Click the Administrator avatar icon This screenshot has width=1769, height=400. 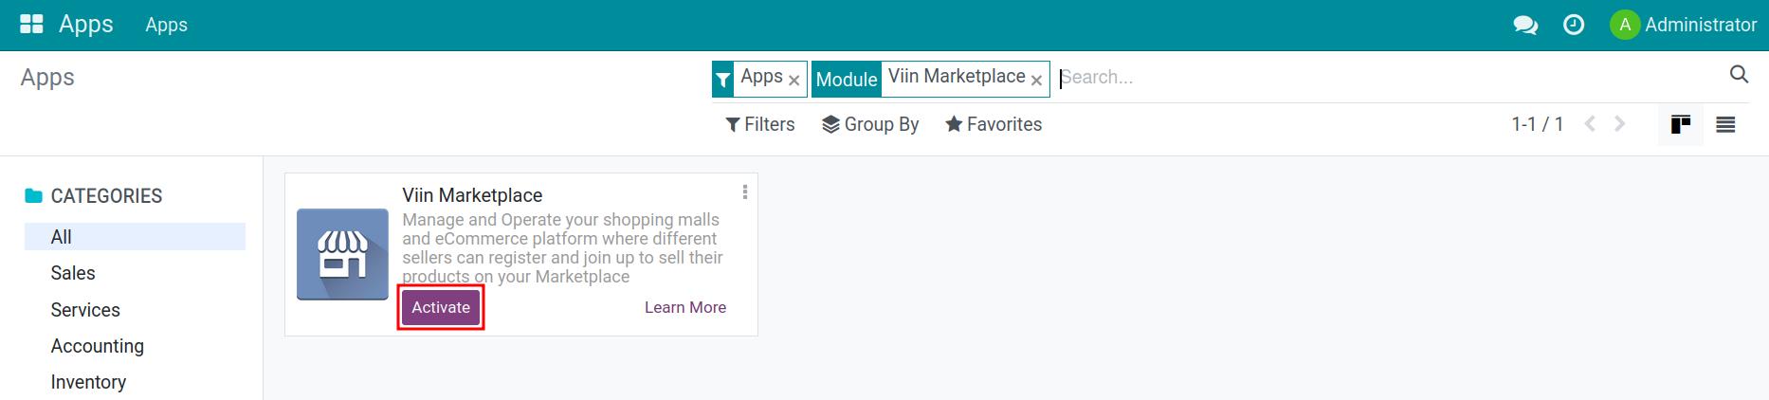pos(1625,25)
